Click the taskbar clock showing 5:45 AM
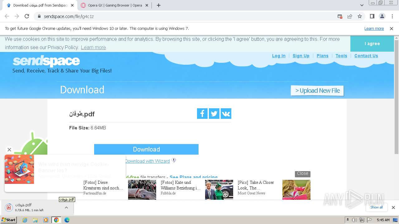The width and height of the screenshot is (399, 224). [383, 220]
